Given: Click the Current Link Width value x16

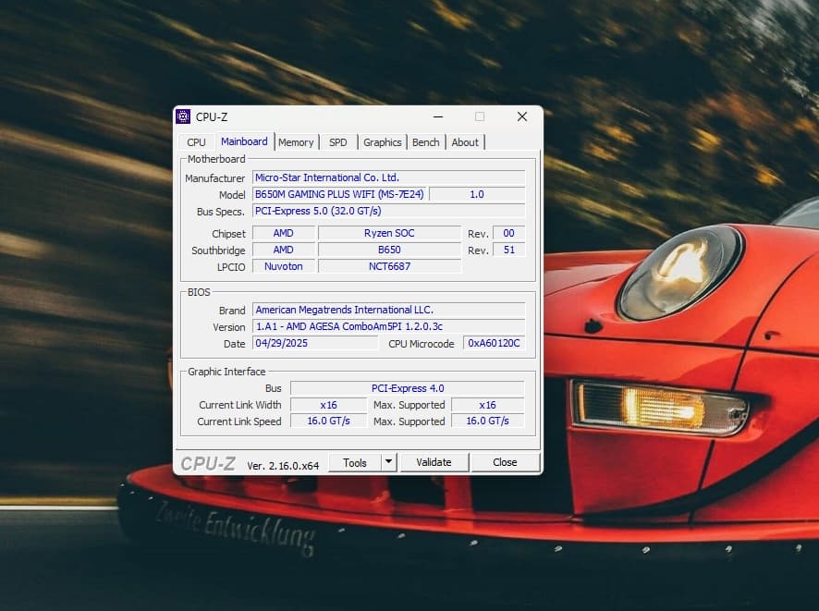Looking at the screenshot, I should (x=328, y=405).
